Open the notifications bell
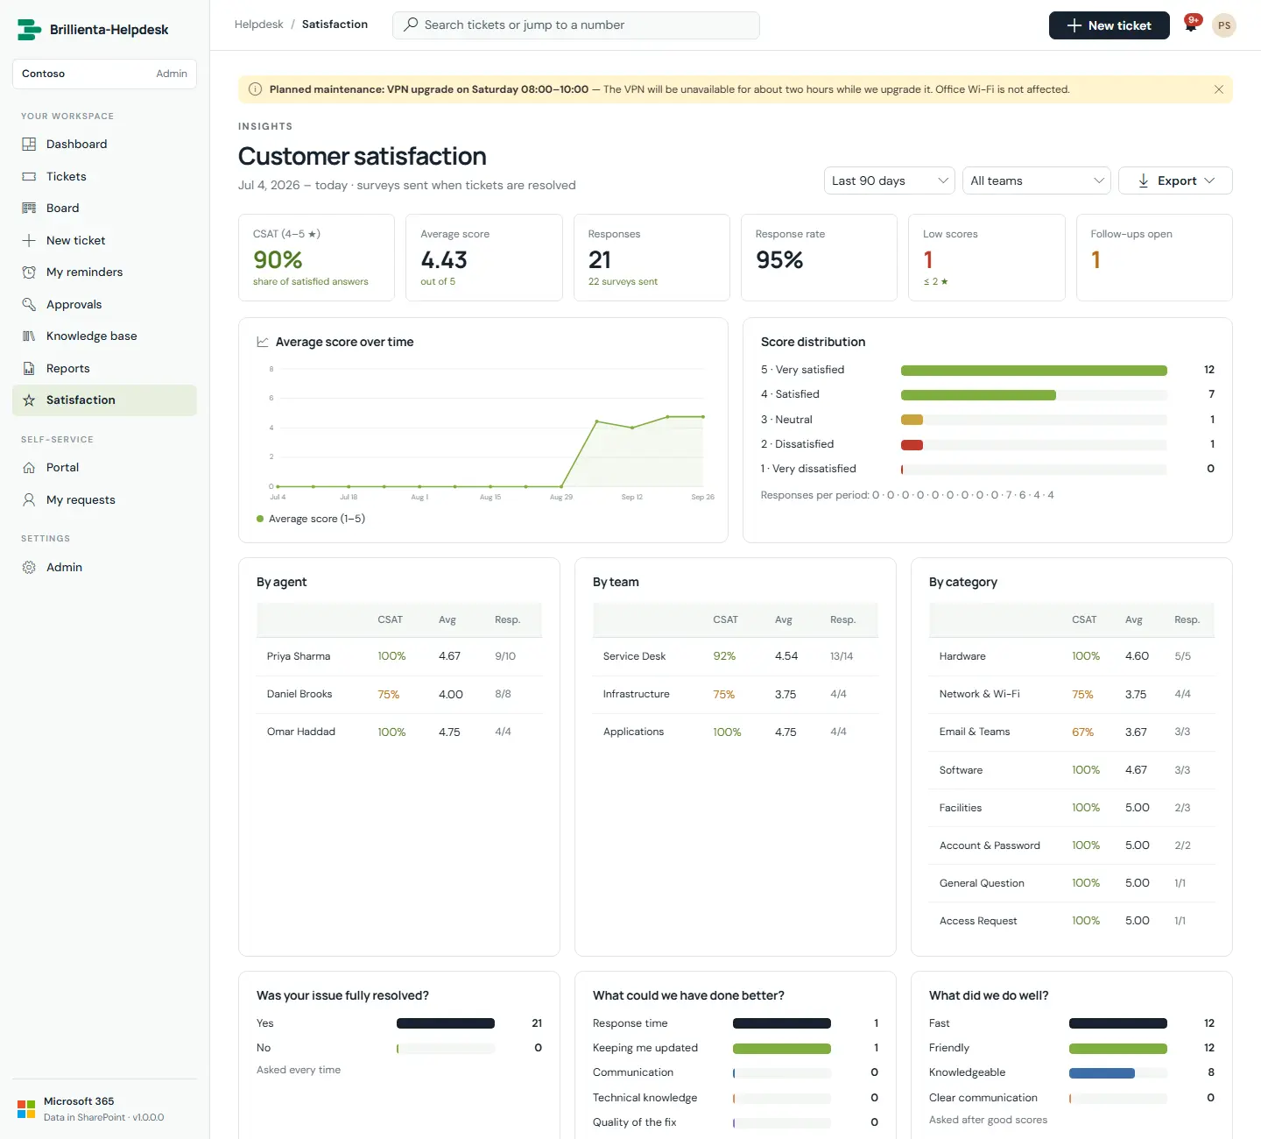The height and width of the screenshot is (1139, 1261). coord(1191,25)
